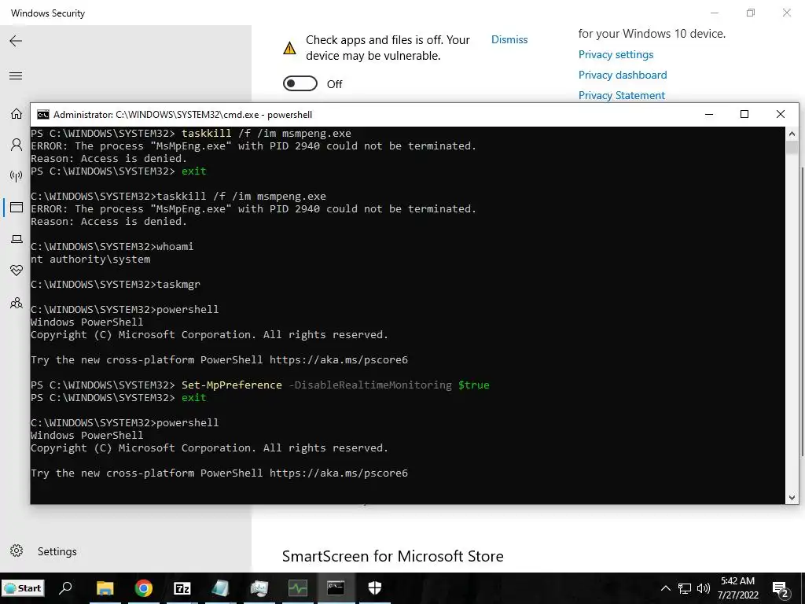Close the Windows Security window

(786, 13)
